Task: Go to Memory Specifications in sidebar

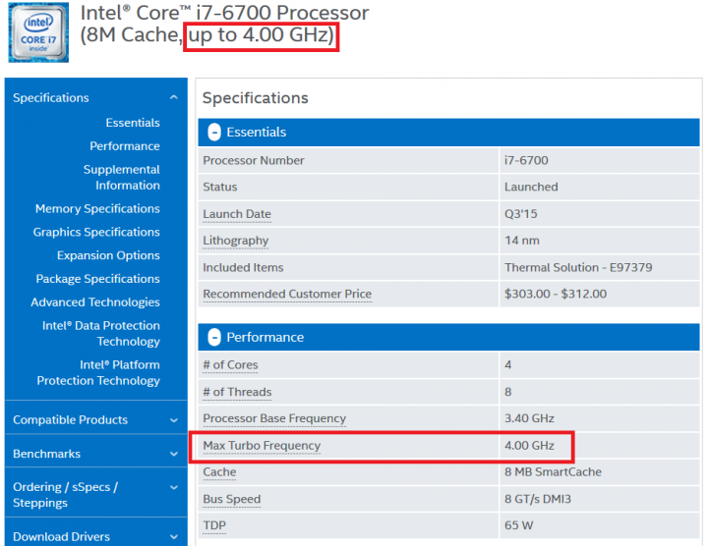Action: pyautogui.click(x=97, y=209)
